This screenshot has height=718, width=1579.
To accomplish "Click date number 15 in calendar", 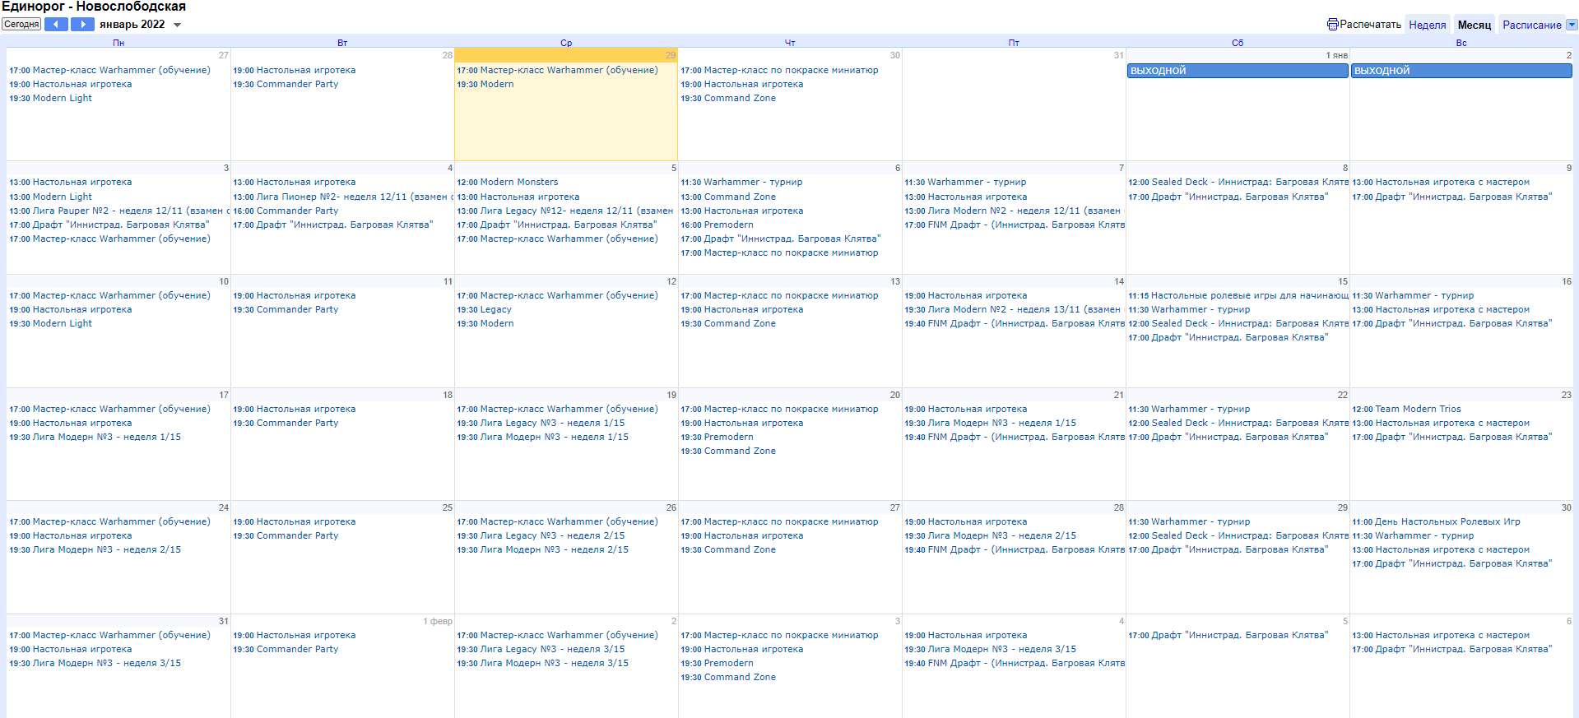I will (1342, 281).
